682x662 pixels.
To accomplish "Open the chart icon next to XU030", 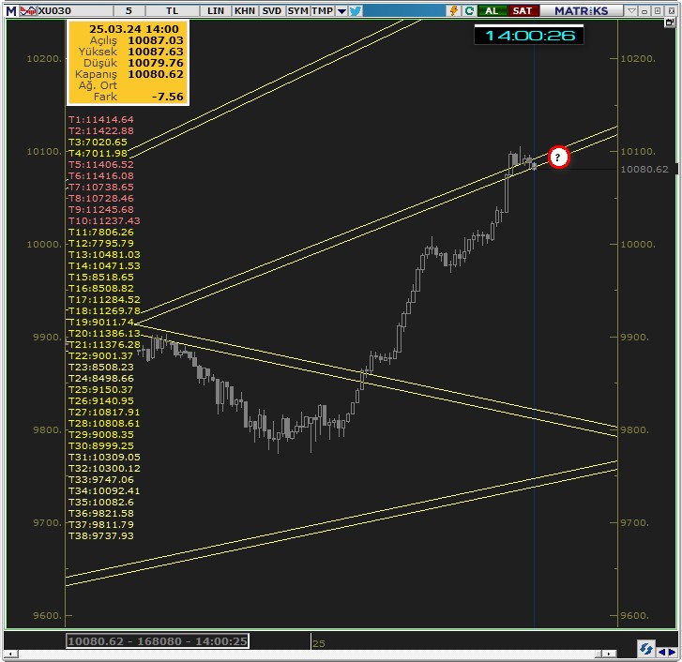I will pos(28,10).
